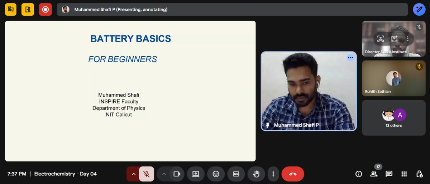The width and height of the screenshot is (430, 184).
Task: Click presenter avatar in the top banner
Action: tap(66, 10)
